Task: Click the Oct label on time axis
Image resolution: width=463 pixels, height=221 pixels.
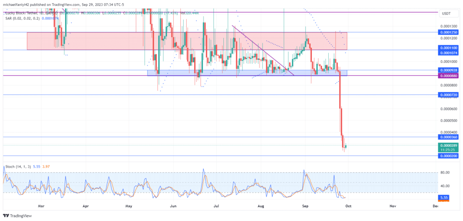Action: pyautogui.click(x=348, y=205)
